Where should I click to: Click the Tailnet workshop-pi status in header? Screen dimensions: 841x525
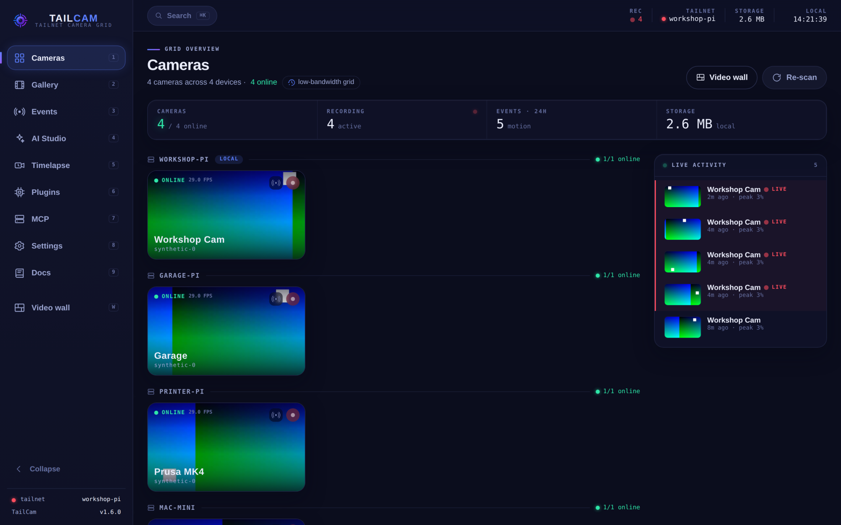pos(688,15)
